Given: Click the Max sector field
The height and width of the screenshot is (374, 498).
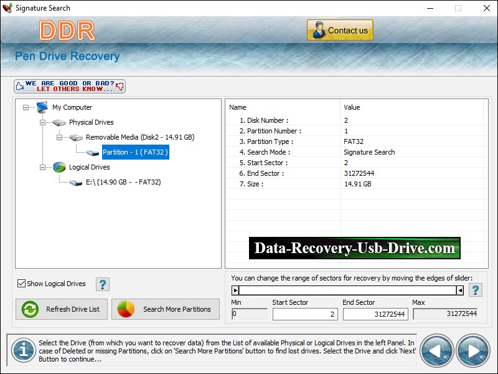Looking at the screenshot, I should (x=445, y=314).
